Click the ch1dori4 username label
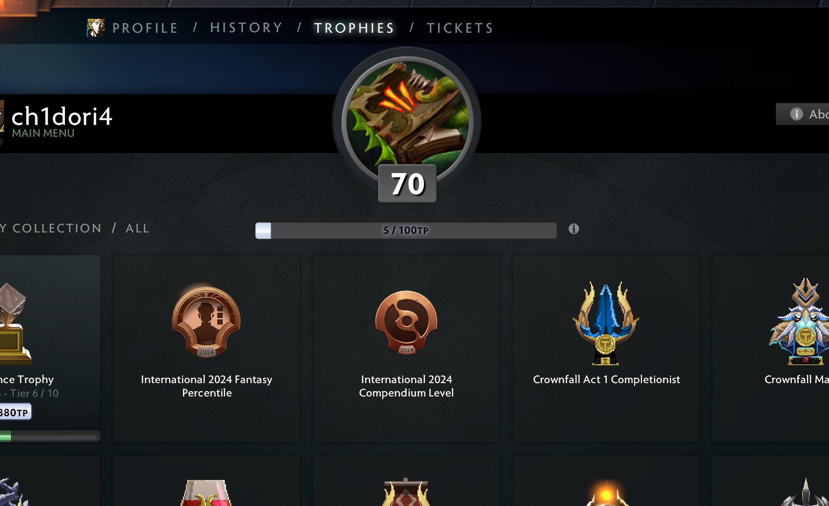The height and width of the screenshot is (506, 829). (62, 116)
